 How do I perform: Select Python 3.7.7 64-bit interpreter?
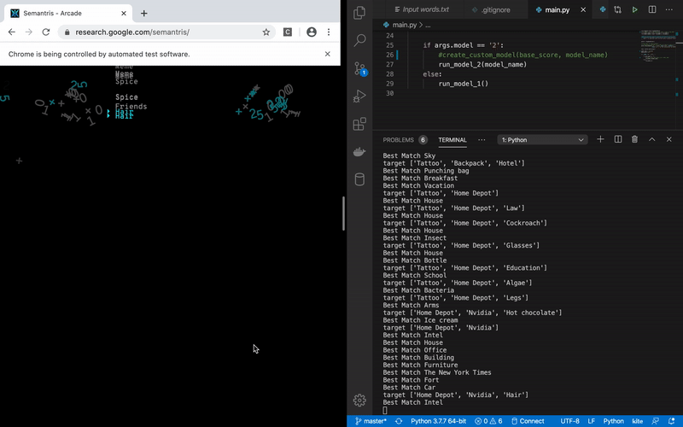click(438, 421)
